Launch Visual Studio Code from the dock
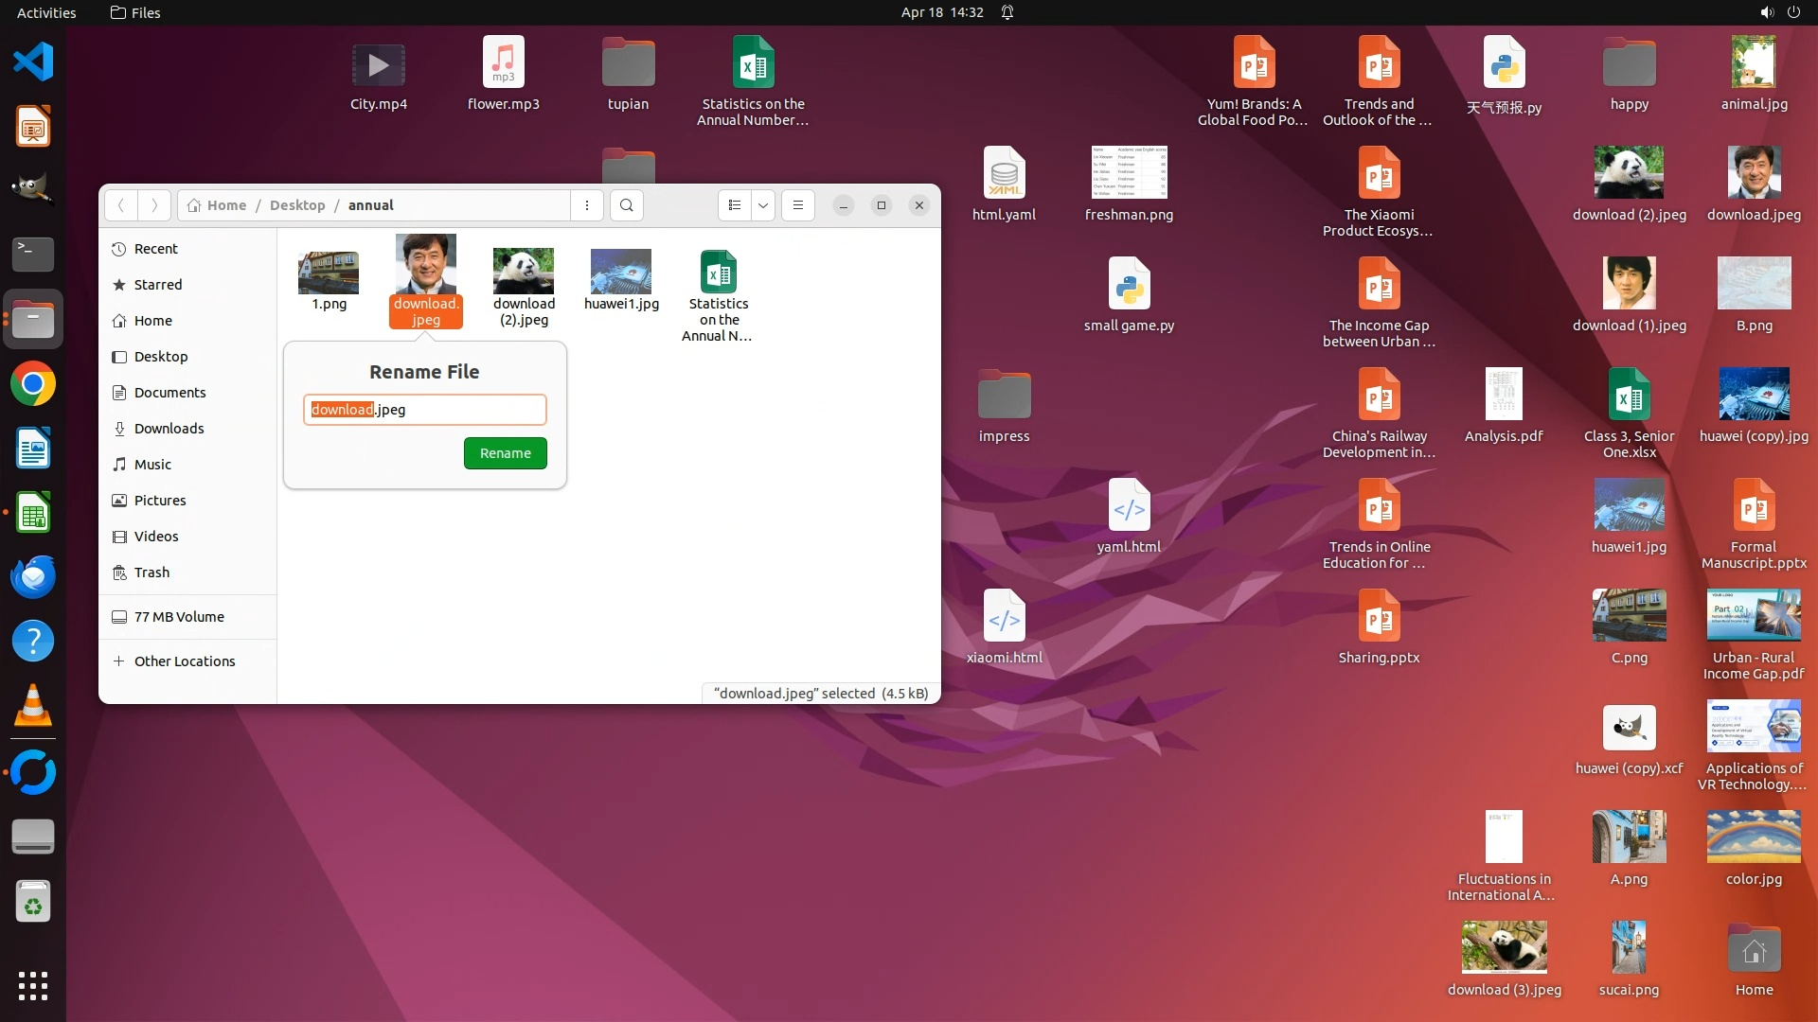The height and width of the screenshot is (1022, 1818). tap(33, 62)
